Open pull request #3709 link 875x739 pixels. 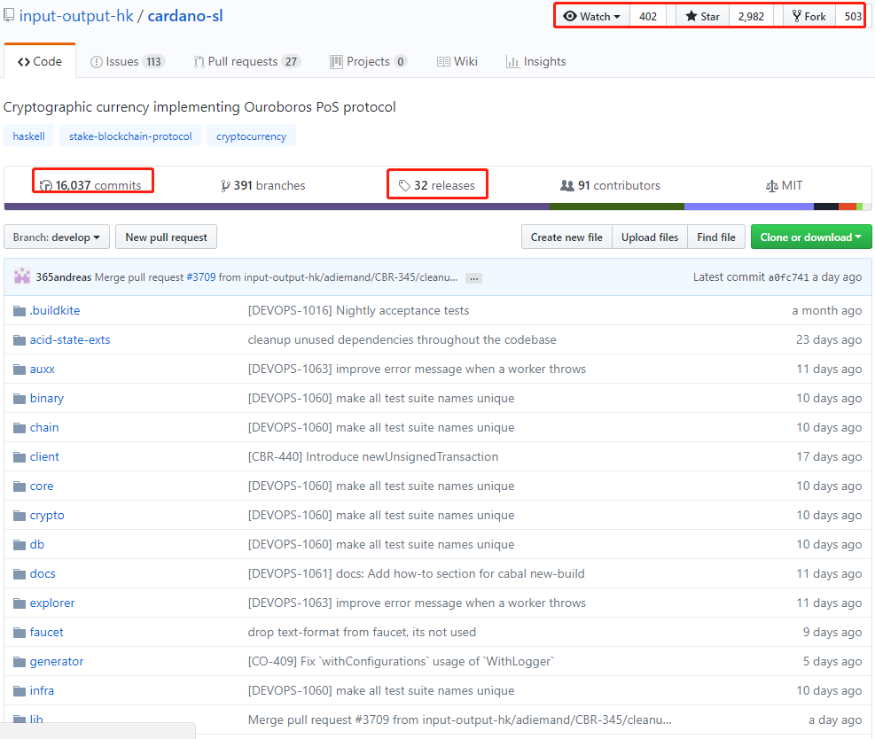(x=201, y=277)
